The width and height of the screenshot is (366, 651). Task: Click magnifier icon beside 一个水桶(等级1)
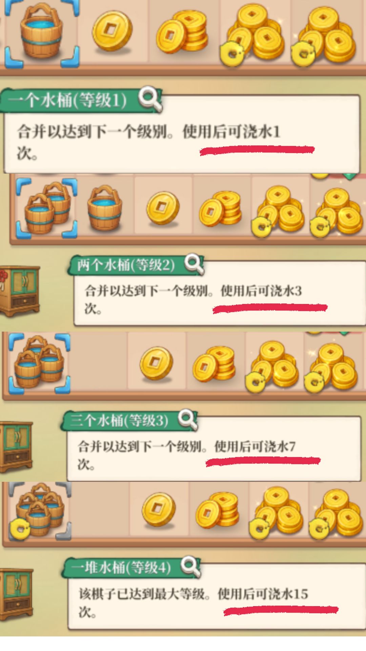coord(150,99)
